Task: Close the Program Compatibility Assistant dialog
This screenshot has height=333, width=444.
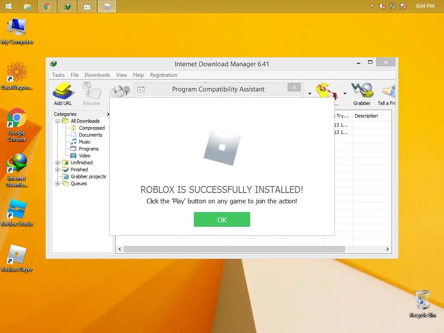Action: pyautogui.click(x=294, y=87)
